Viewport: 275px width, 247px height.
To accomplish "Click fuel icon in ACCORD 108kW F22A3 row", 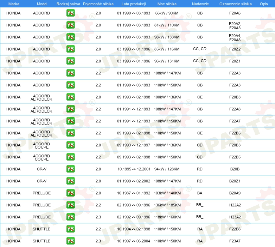I will click(x=70, y=73).
